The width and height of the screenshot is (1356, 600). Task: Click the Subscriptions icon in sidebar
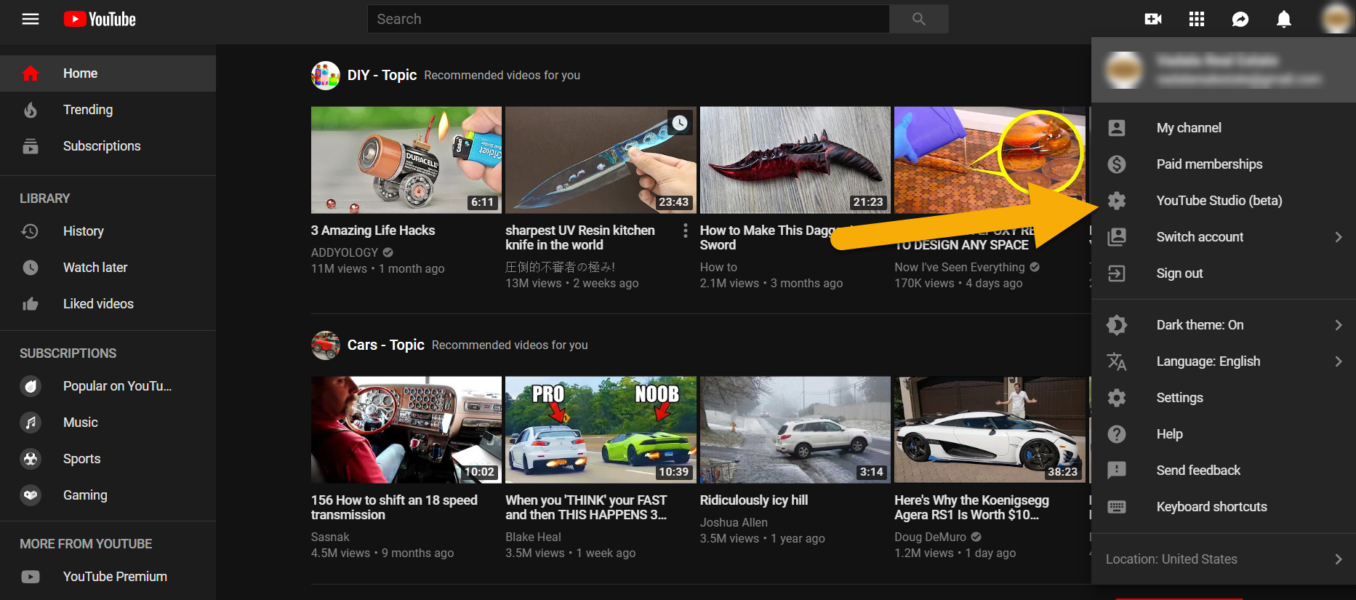tap(31, 146)
